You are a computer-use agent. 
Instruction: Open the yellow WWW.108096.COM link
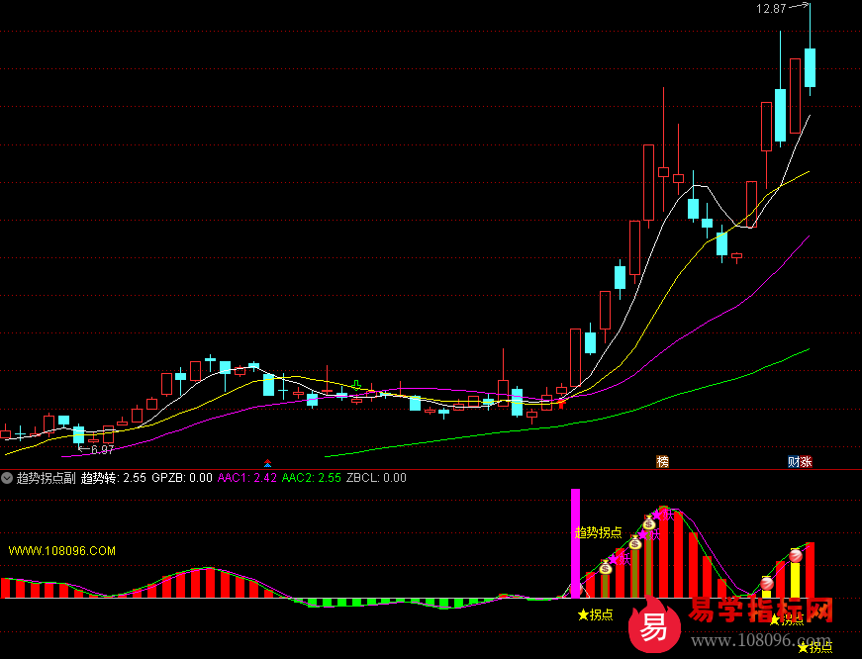click(x=61, y=550)
